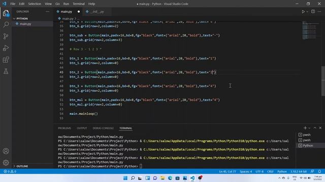
Task: Switch to the Problems panel tab
Action: (x=64, y=128)
